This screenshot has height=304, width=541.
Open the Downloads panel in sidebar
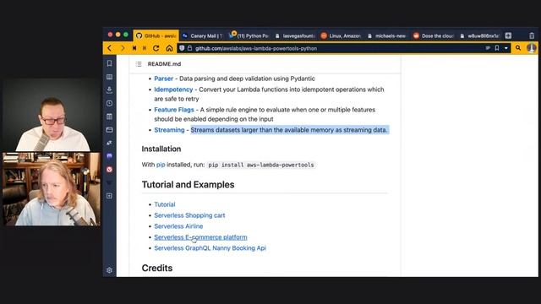point(109,90)
